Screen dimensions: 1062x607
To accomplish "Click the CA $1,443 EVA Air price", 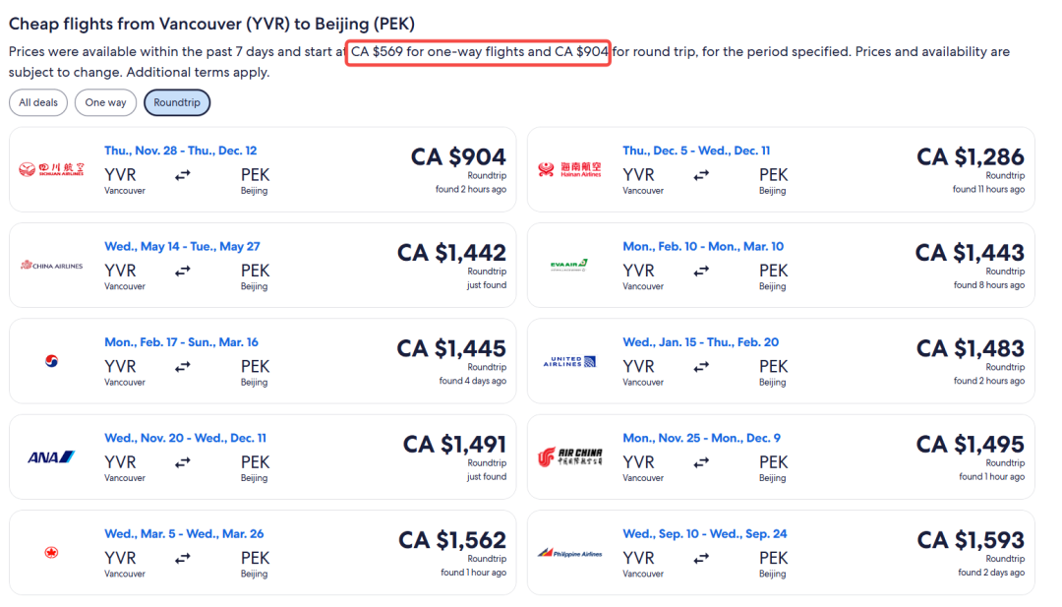I will pos(970,253).
